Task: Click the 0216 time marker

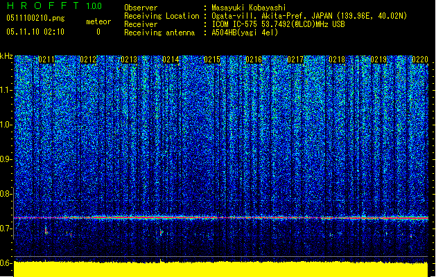Action: click(254, 60)
